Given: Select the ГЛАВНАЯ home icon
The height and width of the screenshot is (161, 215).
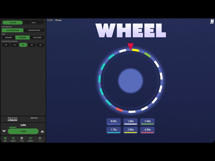Looking at the screenshot, I should point(40,139).
